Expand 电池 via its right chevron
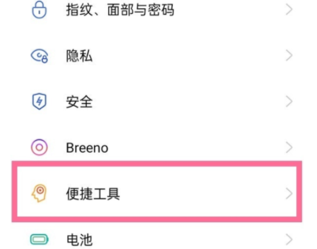The height and width of the screenshot is (249, 317). [x=289, y=240]
